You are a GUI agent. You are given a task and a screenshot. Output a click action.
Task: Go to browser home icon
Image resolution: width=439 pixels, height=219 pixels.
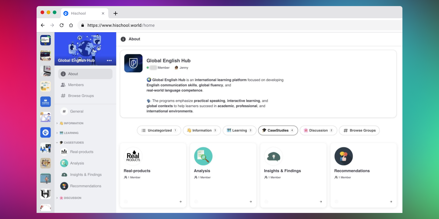[x=71, y=25]
